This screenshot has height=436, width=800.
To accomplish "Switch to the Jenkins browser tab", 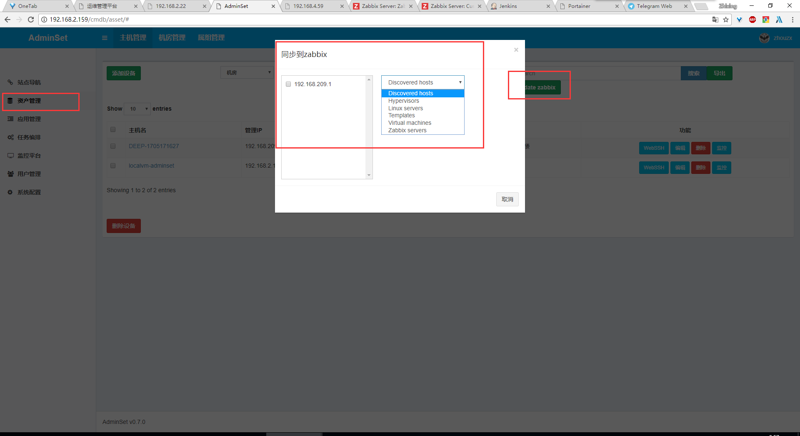I will click(x=519, y=6).
